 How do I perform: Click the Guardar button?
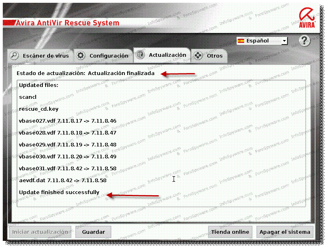coord(94,232)
